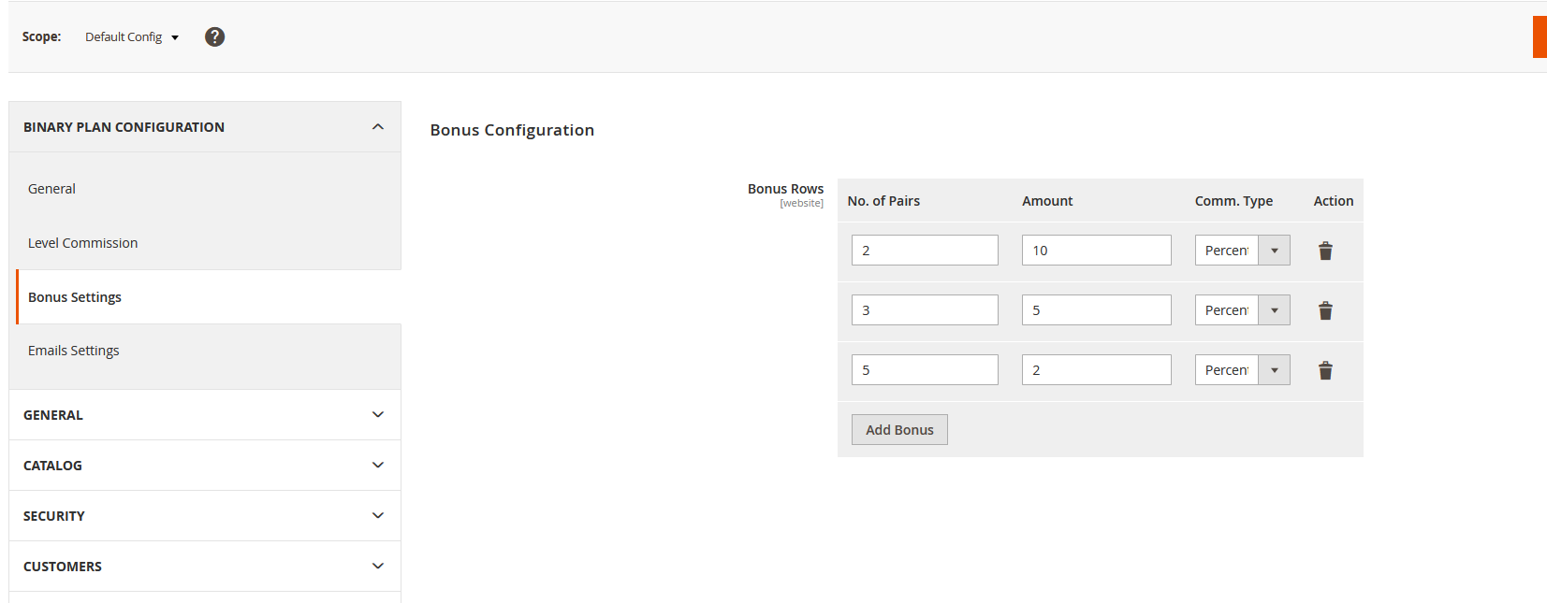
Task: Expand the Security section
Action: pyautogui.click(x=204, y=516)
